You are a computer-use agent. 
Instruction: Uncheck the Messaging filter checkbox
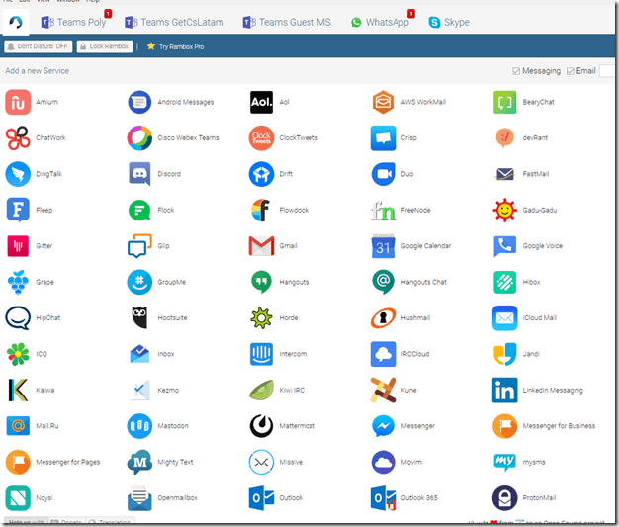pos(517,71)
